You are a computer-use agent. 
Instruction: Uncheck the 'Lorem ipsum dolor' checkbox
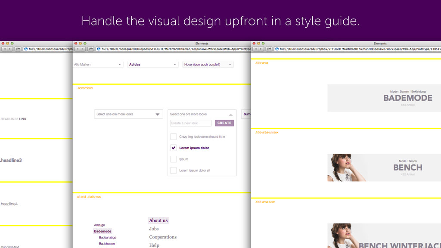(x=173, y=148)
